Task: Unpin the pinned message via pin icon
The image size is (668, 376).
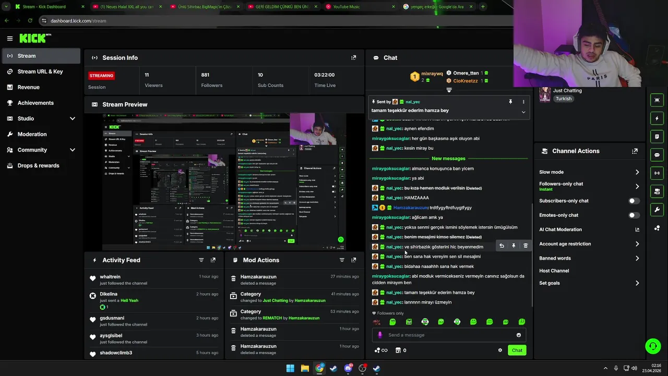Action: [x=510, y=102]
